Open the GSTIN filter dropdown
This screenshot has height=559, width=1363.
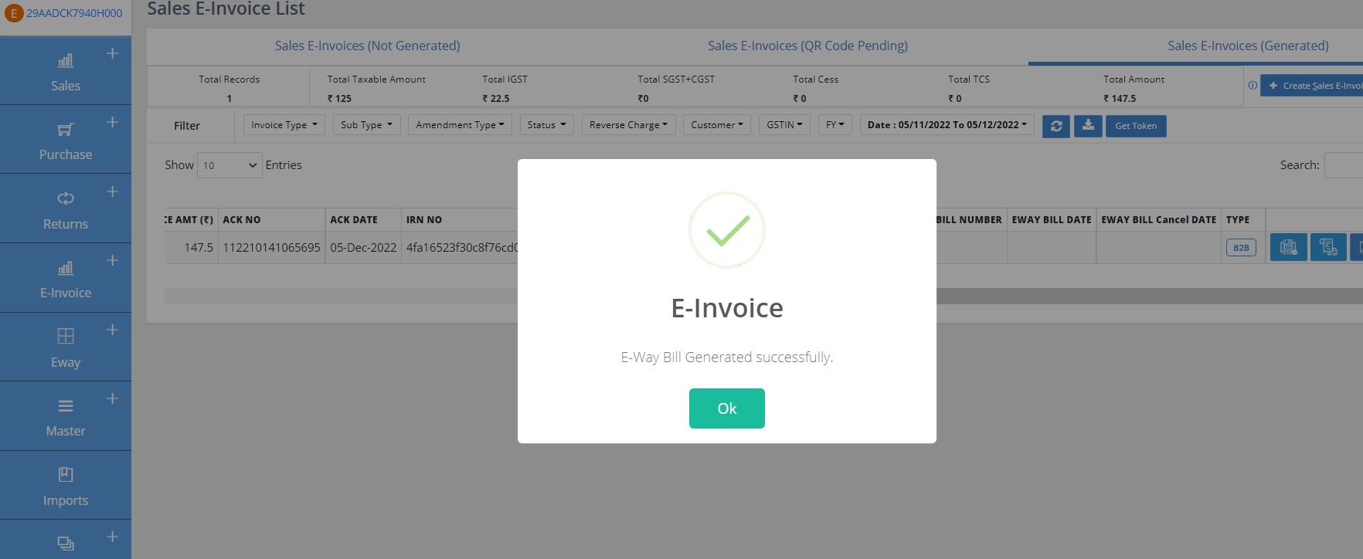click(x=784, y=125)
